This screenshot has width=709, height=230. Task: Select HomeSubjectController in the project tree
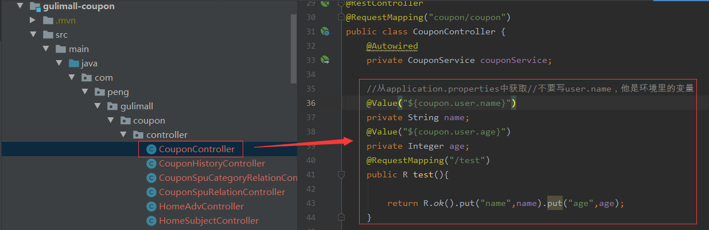(209, 221)
